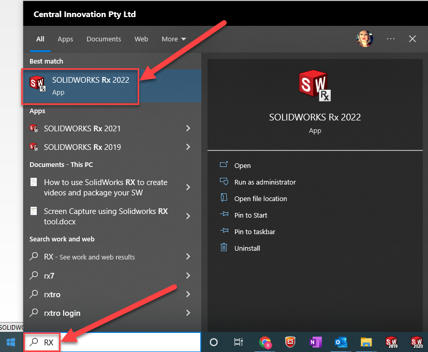Click the Chrome icon in taskbar
Screen dimensions: 428x352
click(x=265, y=342)
